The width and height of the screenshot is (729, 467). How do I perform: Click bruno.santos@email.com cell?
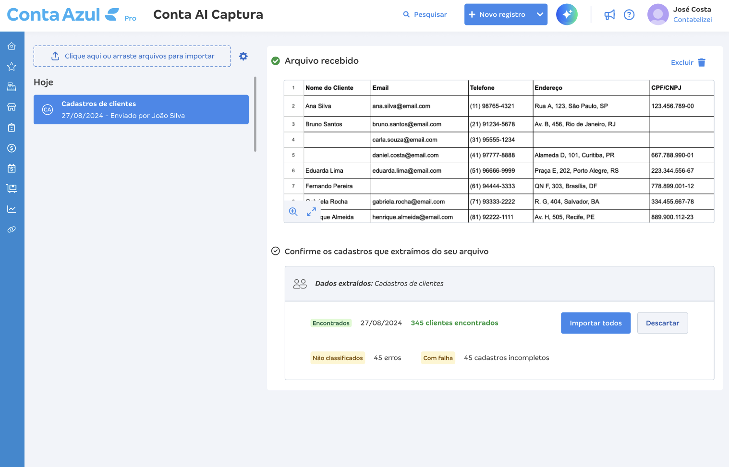pos(420,124)
